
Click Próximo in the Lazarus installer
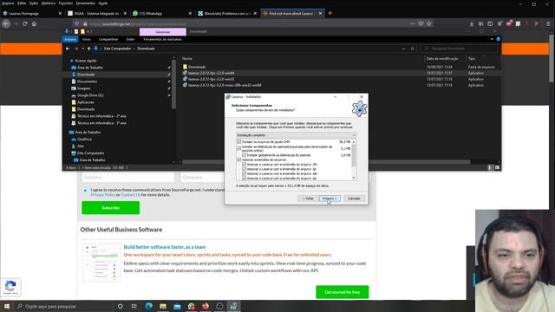[330, 198]
